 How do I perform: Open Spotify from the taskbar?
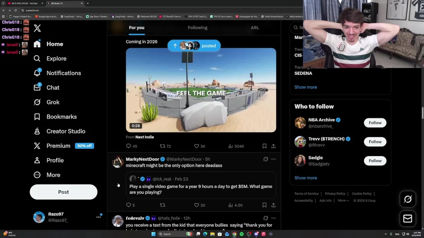click(241, 234)
